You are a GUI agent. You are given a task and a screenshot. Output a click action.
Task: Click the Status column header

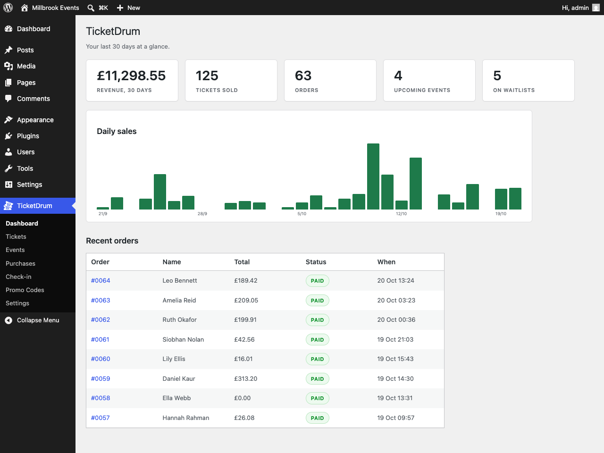click(x=316, y=262)
